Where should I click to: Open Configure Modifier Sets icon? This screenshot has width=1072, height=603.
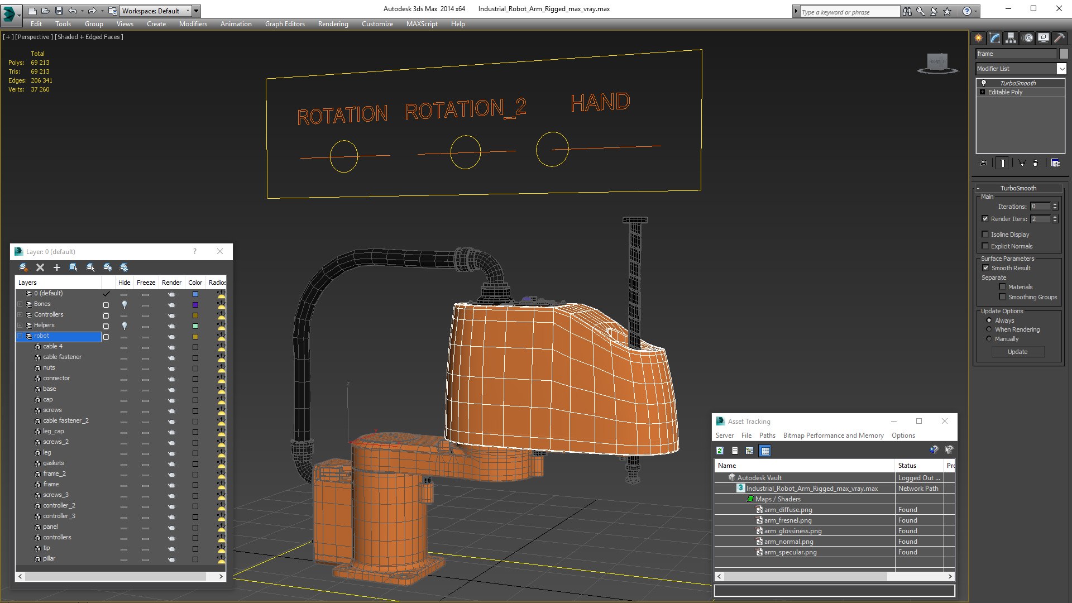[1055, 163]
